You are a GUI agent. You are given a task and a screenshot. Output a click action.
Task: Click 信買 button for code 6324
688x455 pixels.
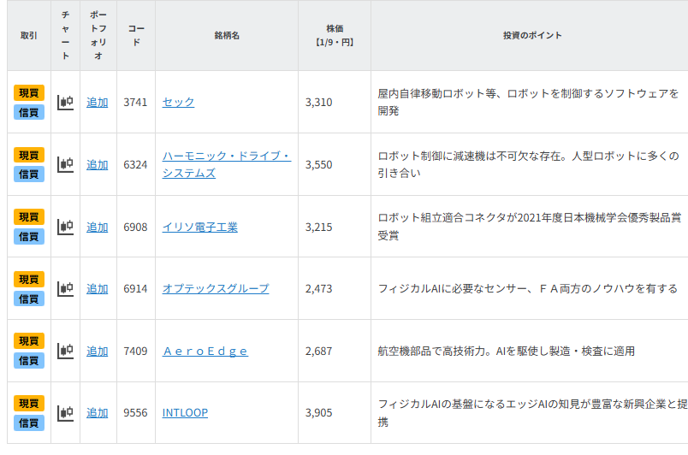pyautogui.click(x=29, y=174)
